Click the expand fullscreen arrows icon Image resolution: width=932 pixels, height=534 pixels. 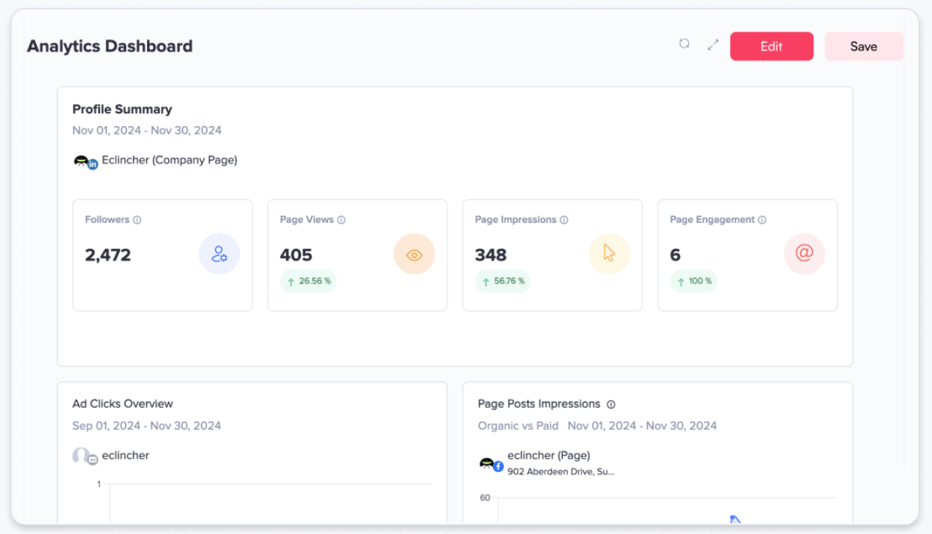(x=713, y=45)
